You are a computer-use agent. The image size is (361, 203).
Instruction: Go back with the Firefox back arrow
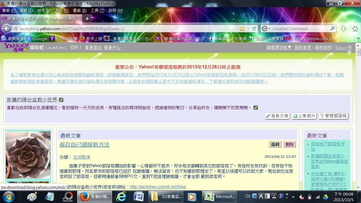click(x=7, y=29)
